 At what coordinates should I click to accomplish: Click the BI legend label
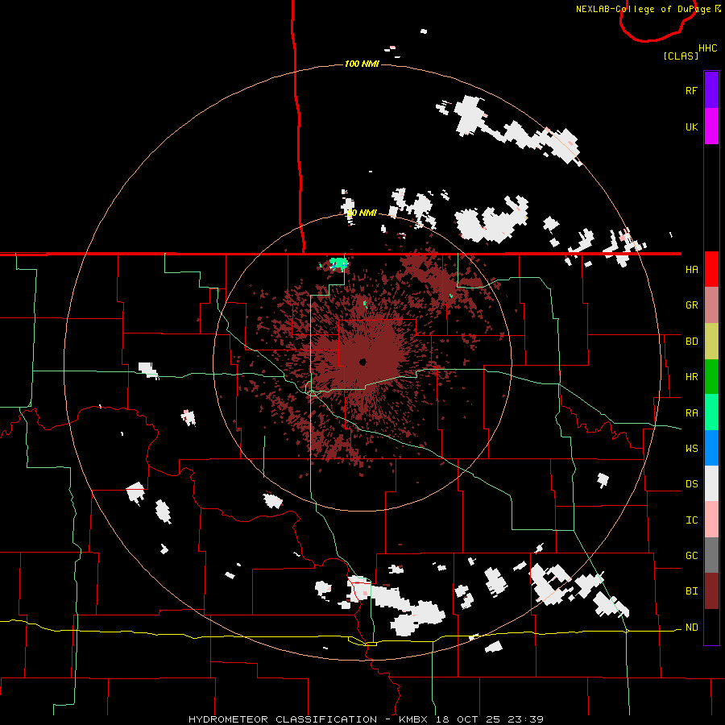pyautogui.click(x=691, y=591)
